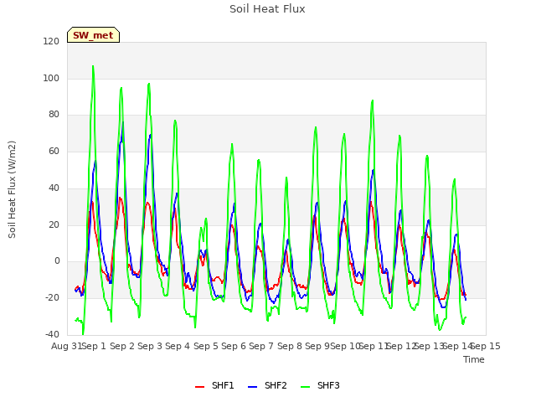Select the SW_met annotation label
The image size is (536, 402).
tap(93, 35)
